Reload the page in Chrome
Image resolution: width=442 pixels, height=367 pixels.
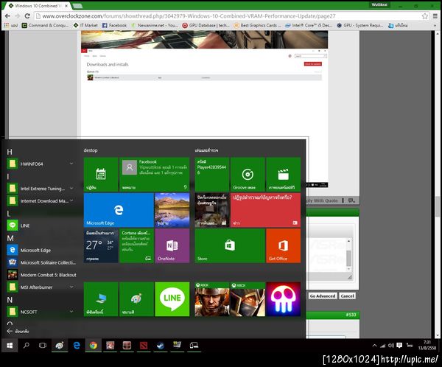(x=27, y=16)
